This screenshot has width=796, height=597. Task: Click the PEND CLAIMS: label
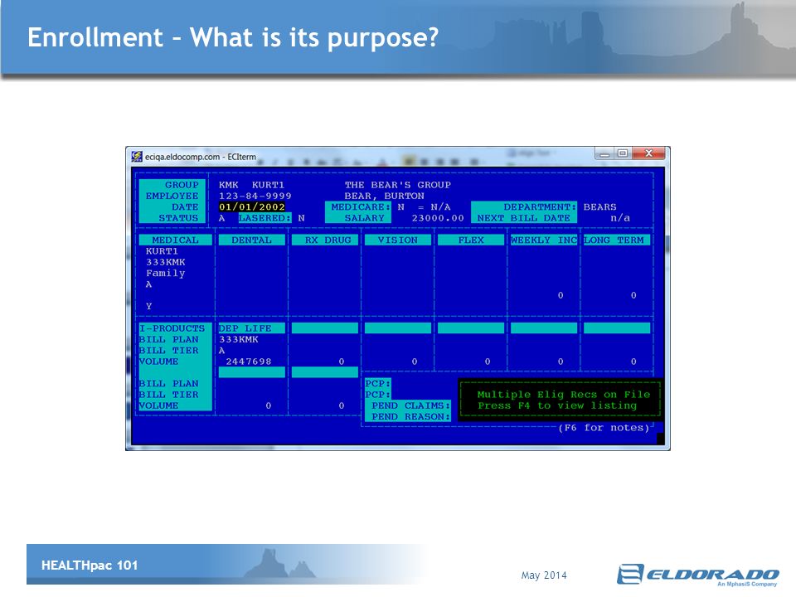coord(410,405)
